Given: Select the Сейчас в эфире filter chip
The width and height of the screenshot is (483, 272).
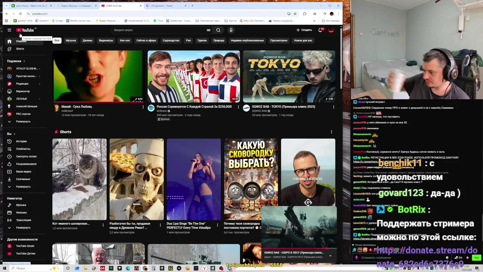Looking at the screenshot, I should pyautogui.click(x=146, y=40).
